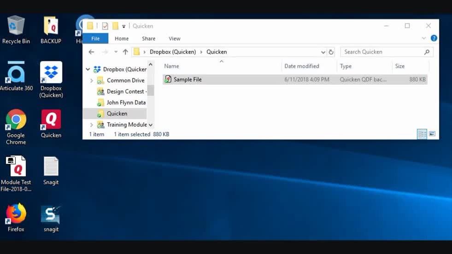Viewport: 452px width, 254px height.
Task: Launch Google Chrome from the desktop
Action: [x=16, y=120]
